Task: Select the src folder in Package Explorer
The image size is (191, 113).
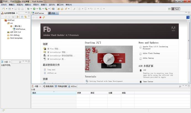Action: pyautogui.click(x=10, y=23)
